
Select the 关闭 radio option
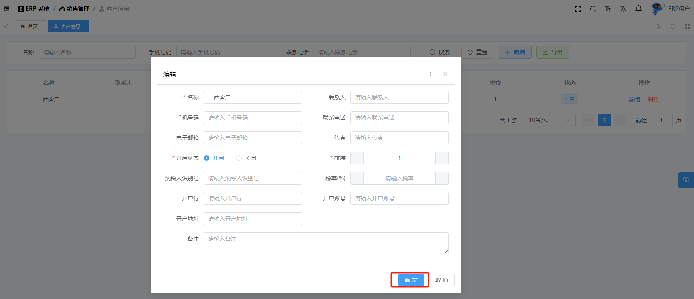point(239,158)
